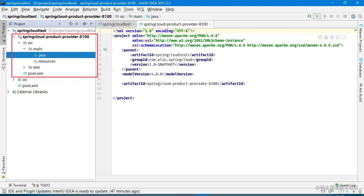This screenshot has width=364, height=196.
Task: Click the parent gutter marker on line 5
Action: coord(105,50)
